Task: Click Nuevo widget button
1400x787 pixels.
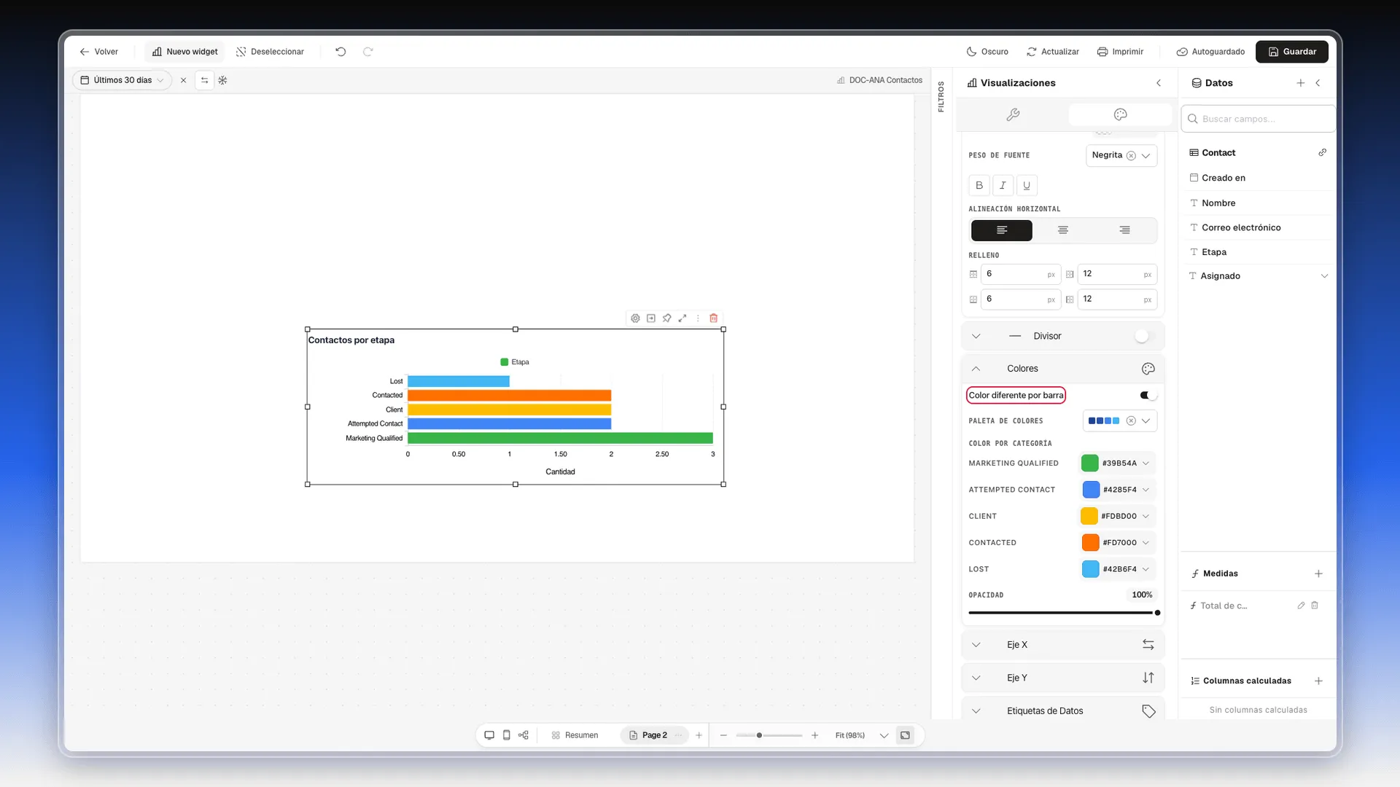Action: 185,52
